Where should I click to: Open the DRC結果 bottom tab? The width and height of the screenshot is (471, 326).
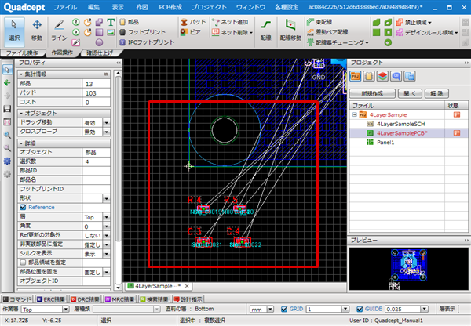coord(85,299)
